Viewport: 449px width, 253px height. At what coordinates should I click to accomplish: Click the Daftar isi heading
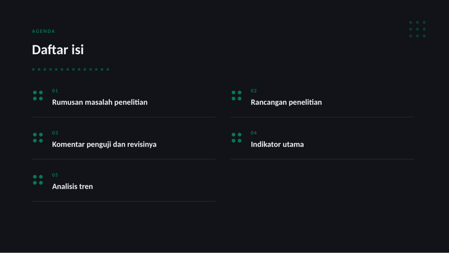coord(58,50)
